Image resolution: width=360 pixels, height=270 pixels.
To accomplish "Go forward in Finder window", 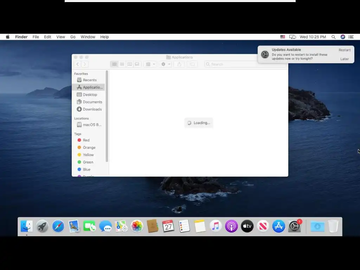I will pos(85,64).
